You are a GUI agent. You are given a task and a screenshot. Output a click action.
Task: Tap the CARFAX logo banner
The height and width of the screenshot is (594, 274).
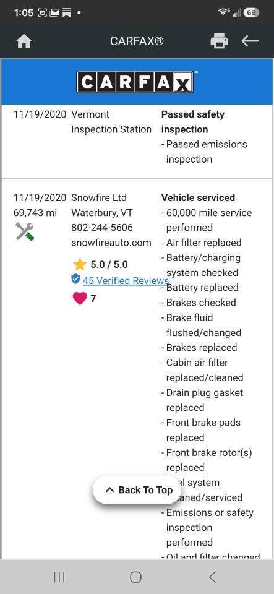(x=137, y=82)
